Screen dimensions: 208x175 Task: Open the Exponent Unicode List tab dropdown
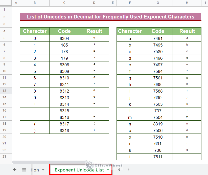[108, 170]
